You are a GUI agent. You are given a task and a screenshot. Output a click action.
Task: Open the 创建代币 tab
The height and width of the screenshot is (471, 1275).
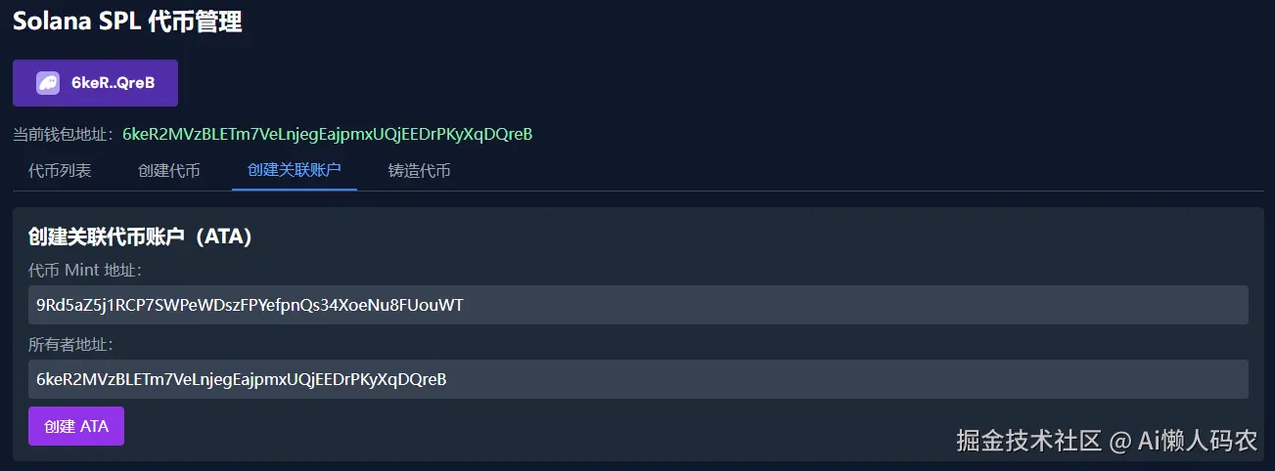point(169,170)
